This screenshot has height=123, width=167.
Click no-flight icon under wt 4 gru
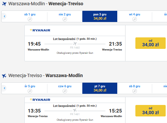(x=134, y=19)
